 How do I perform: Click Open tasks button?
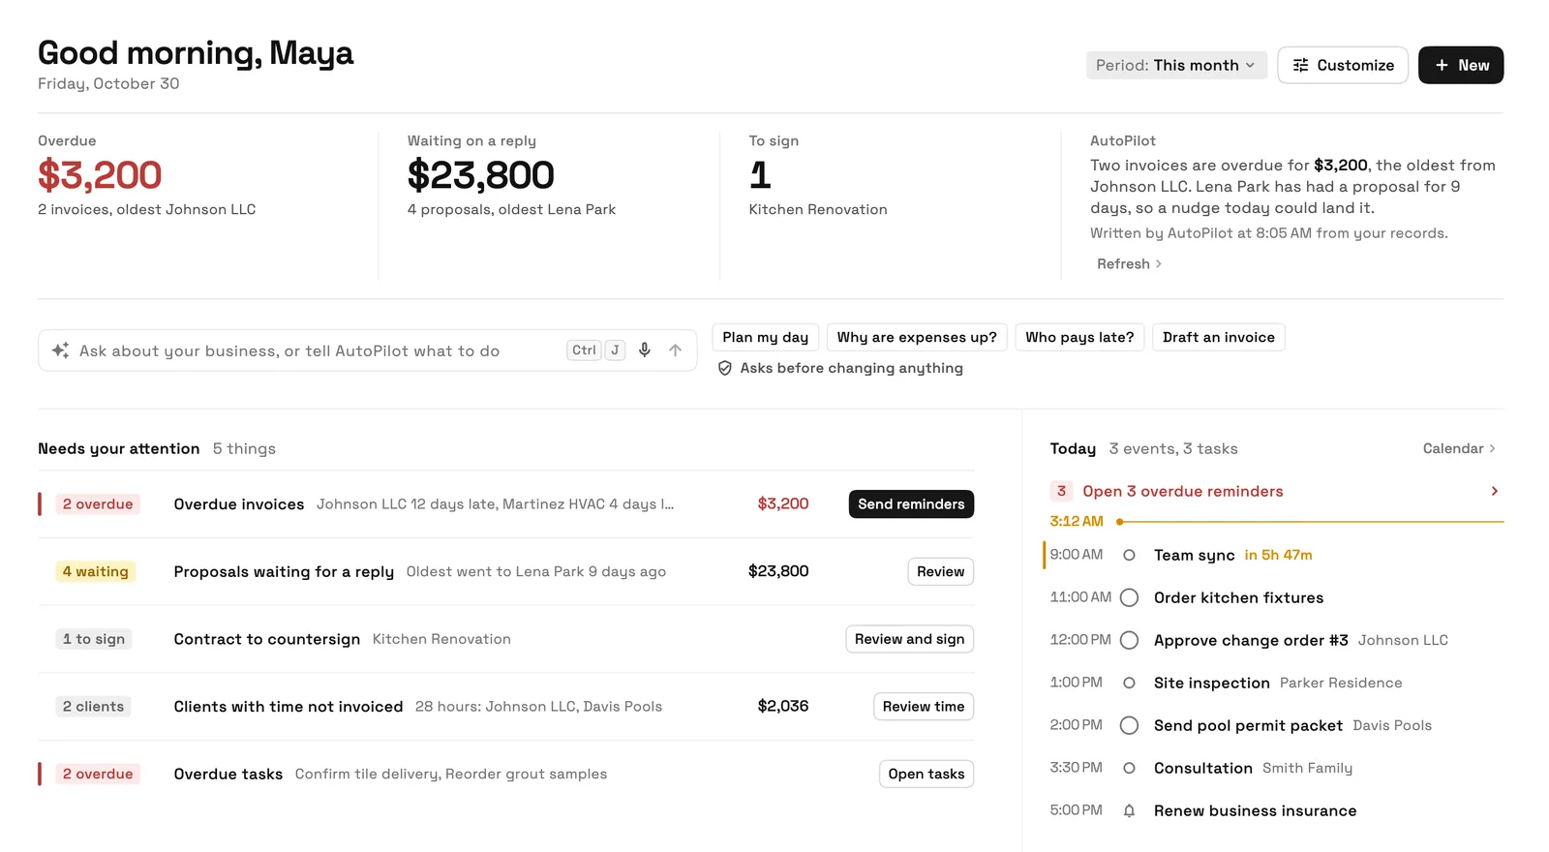pyautogui.click(x=926, y=775)
